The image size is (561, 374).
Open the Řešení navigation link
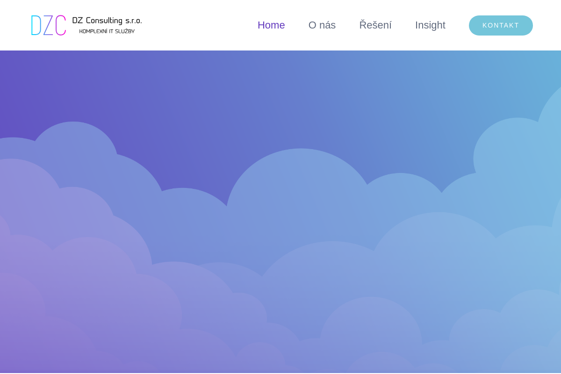[375, 25]
